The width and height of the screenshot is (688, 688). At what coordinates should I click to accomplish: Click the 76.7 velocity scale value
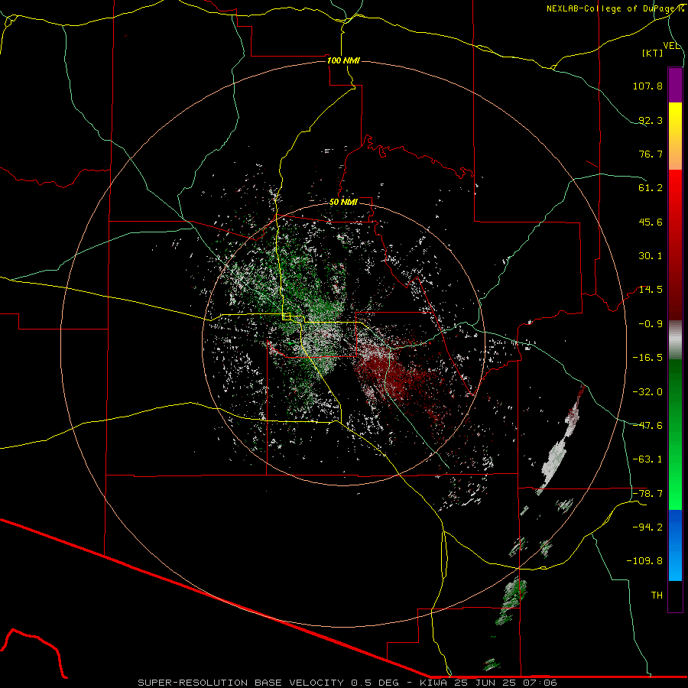(651, 154)
